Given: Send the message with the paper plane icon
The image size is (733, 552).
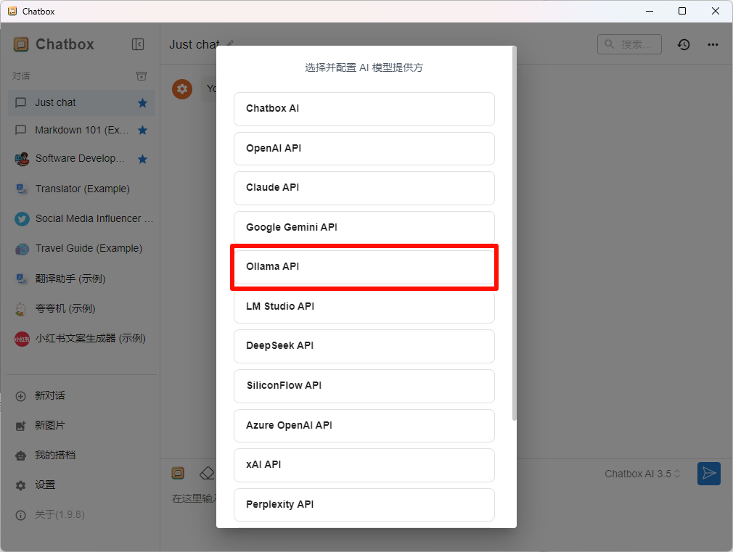Looking at the screenshot, I should [x=709, y=474].
